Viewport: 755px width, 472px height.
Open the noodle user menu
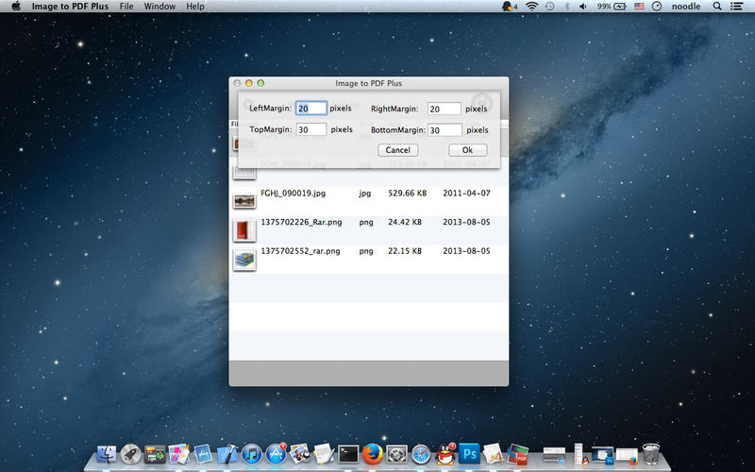[x=686, y=7]
